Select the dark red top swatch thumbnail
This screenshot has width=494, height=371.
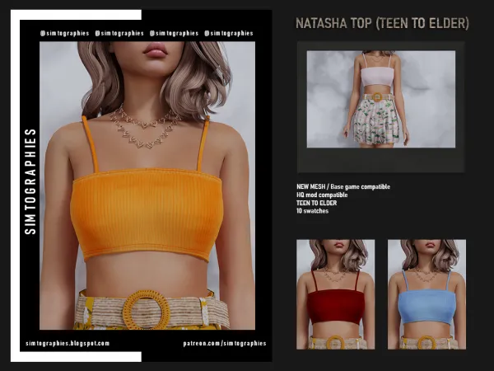[x=336, y=294]
